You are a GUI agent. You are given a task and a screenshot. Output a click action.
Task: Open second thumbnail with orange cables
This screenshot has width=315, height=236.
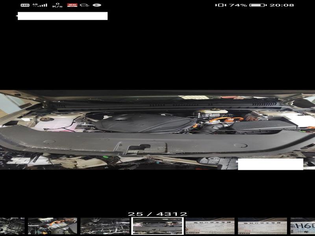click(x=52, y=226)
